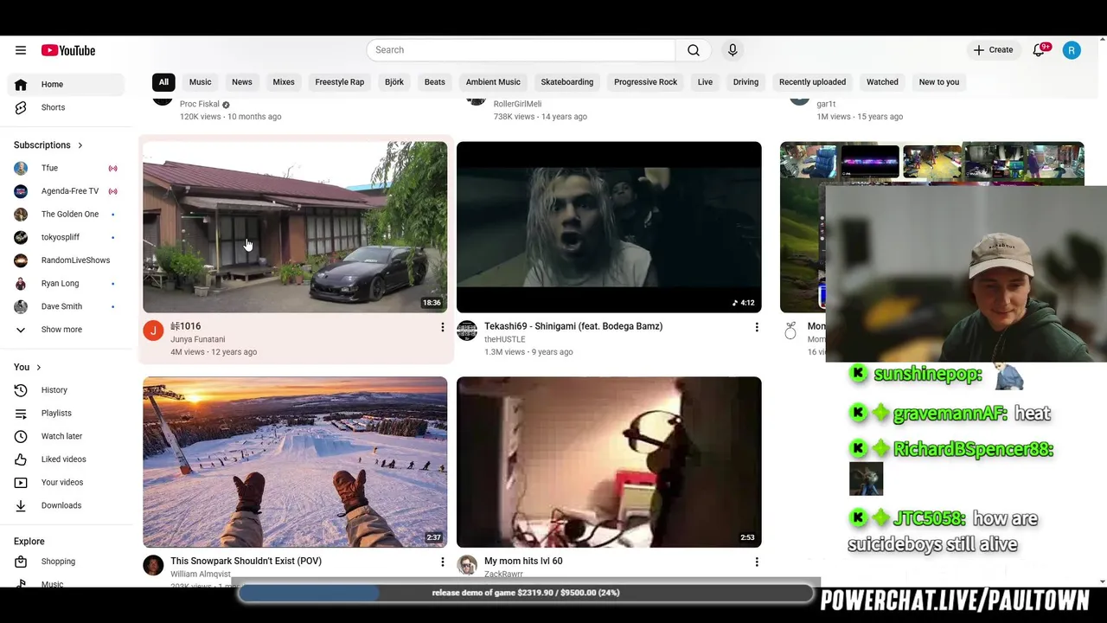
Task: Open My mom hits lvl 60 title
Action: click(x=523, y=562)
